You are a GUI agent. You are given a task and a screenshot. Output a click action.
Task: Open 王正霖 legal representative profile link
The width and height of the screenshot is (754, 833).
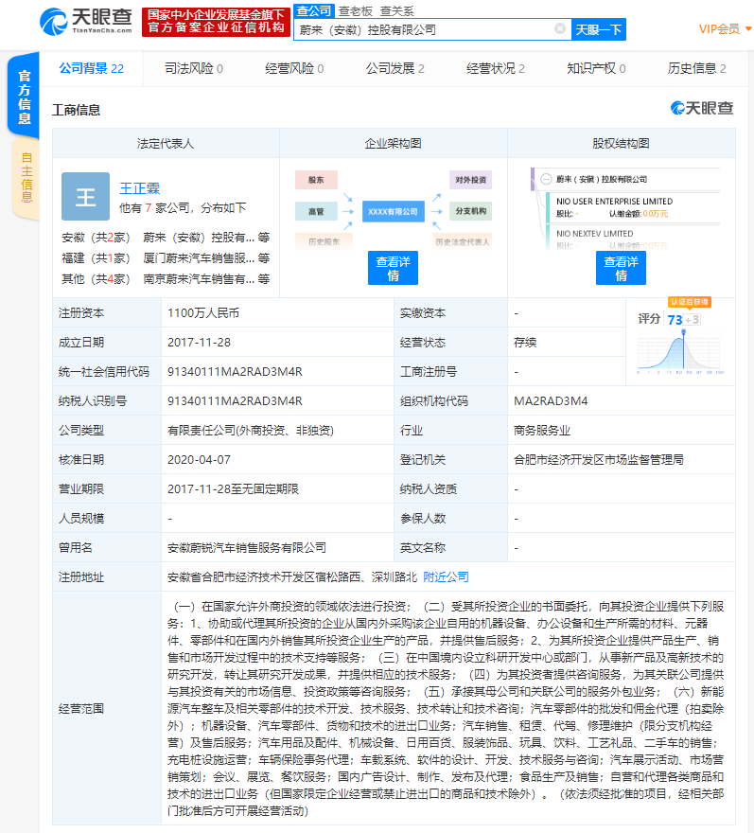140,187
